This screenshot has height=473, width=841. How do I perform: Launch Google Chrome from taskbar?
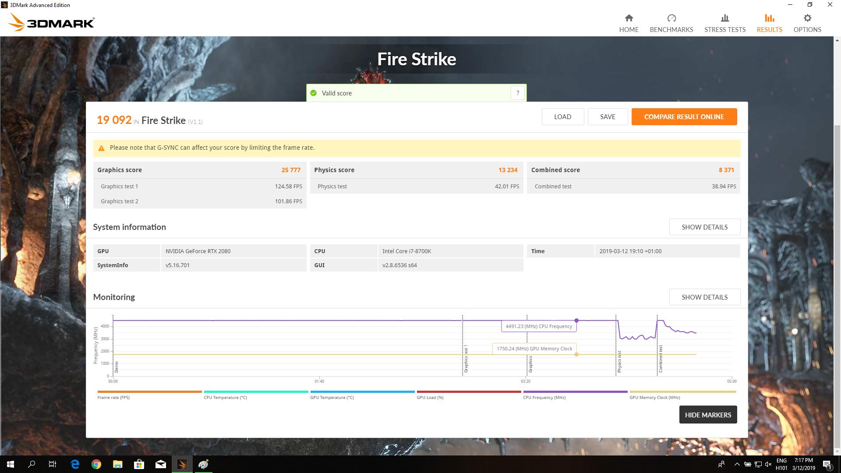pyautogui.click(x=96, y=464)
